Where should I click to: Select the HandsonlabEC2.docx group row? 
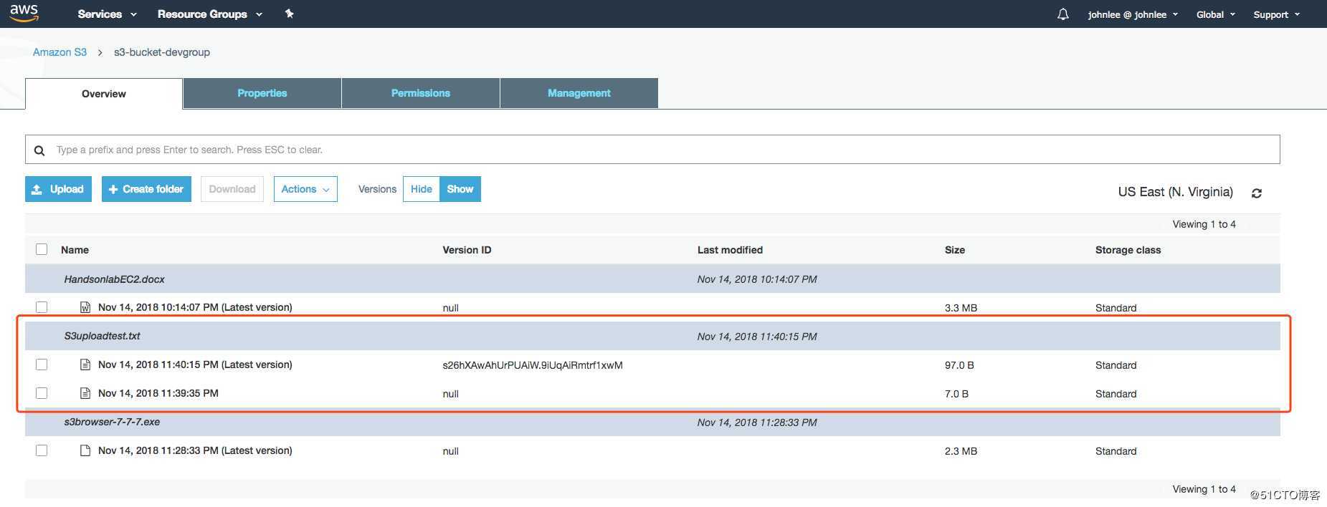point(652,279)
